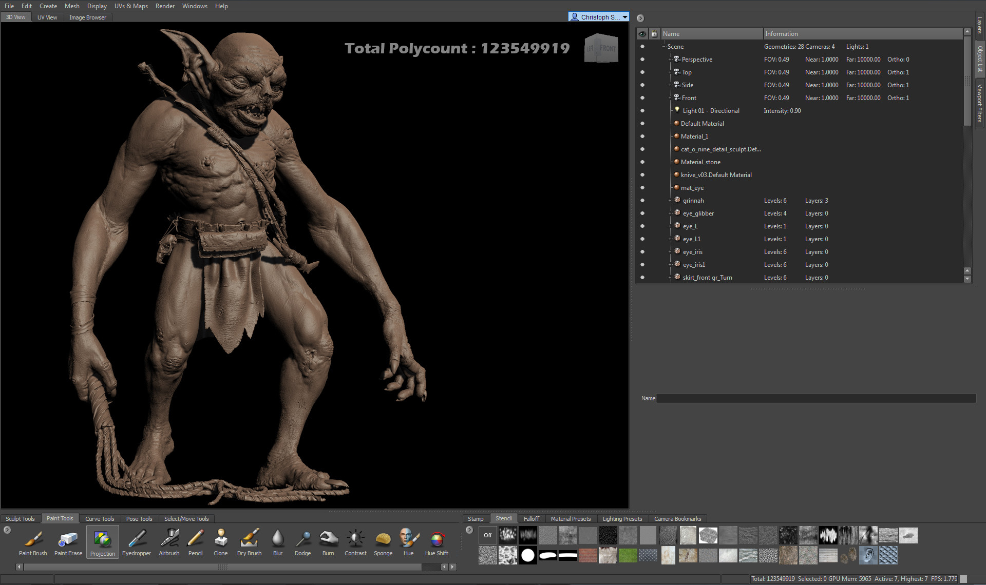This screenshot has height=585, width=986.
Task: Select the Pencil tool
Action: pyautogui.click(x=196, y=543)
